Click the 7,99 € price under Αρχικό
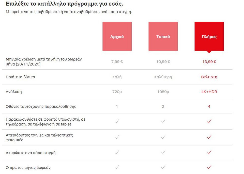Screen dimensions: 244x174 117,61
